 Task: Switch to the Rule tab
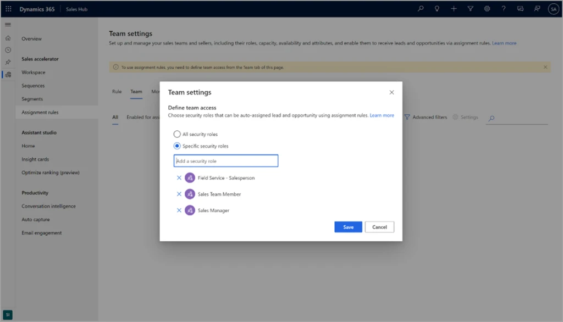click(x=117, y=92)
